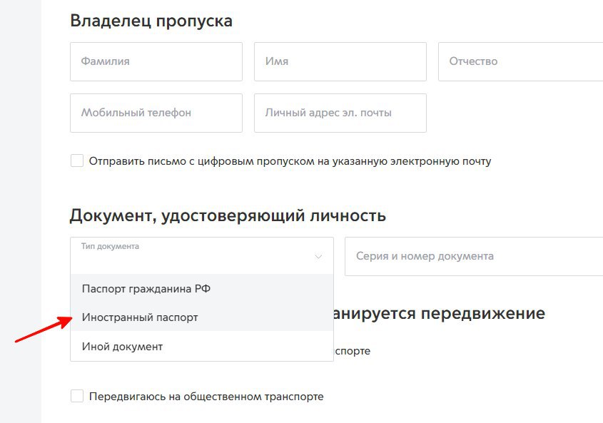Screen dimensions: 603x423
Task: Click the Мобильный телефон field
Action: [156, 113]
